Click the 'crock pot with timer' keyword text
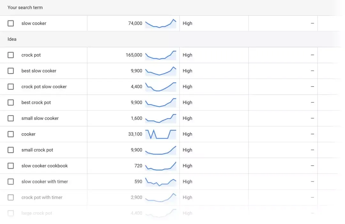Screen dimensions: 345x224 click(x=42, y=197)
